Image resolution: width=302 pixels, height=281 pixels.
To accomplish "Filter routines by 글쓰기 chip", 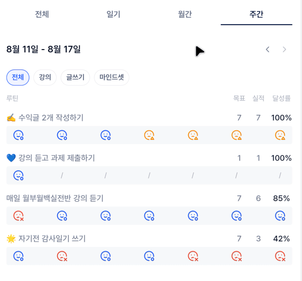I will click(x=75, y=77).
